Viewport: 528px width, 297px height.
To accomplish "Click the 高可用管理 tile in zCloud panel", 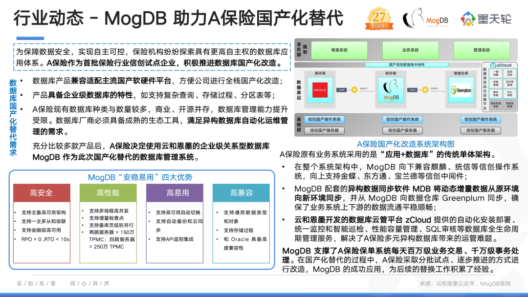I will (509, 83).
